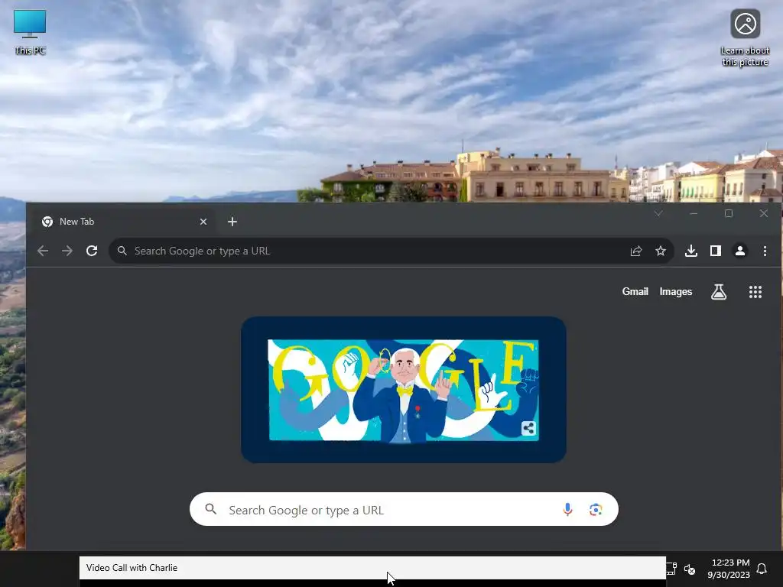Open This PC desktop icon

click(x=30, y=32)
